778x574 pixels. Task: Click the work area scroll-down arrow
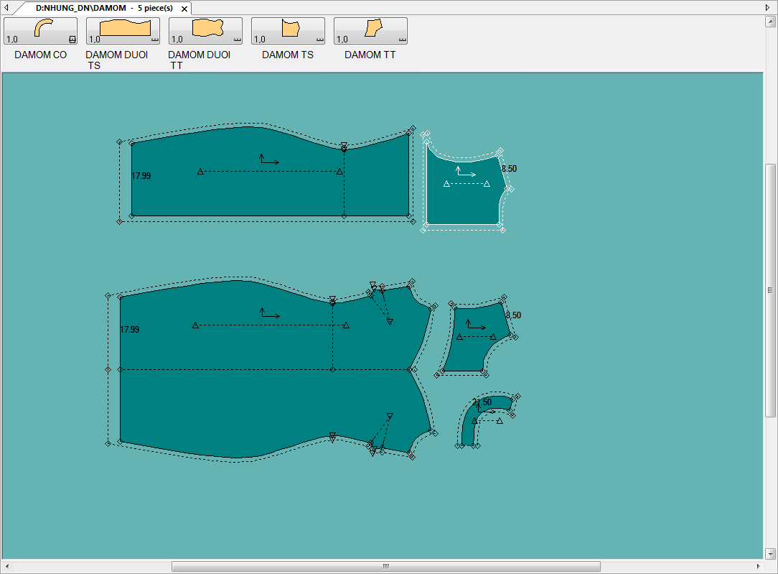coord(770,554)
